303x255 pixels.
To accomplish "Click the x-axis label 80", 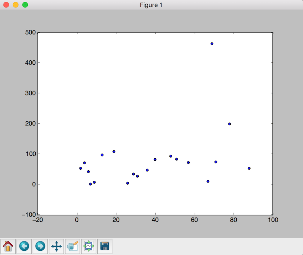I will [233, 220].
